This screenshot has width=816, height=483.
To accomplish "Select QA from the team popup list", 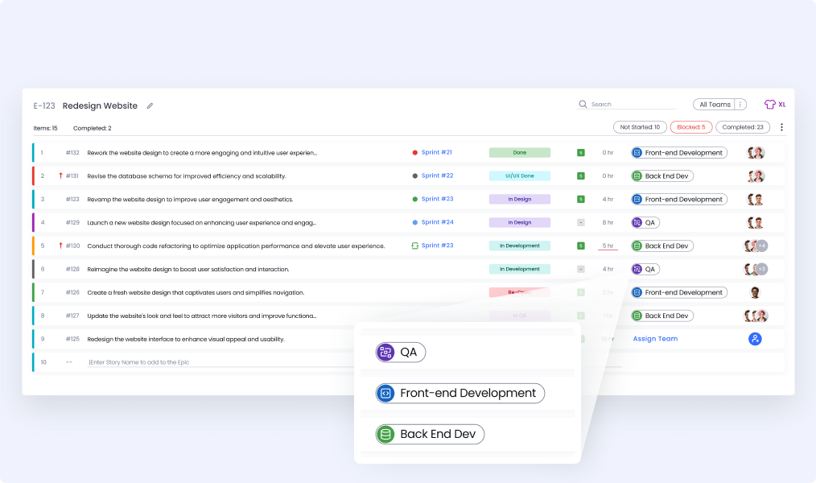I will (x=401, y=352).
